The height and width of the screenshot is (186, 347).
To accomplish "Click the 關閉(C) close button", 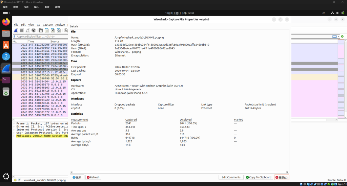I will click(x=282, y=178).
